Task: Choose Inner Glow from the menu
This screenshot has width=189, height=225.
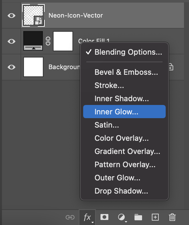Action: [124, 112]
